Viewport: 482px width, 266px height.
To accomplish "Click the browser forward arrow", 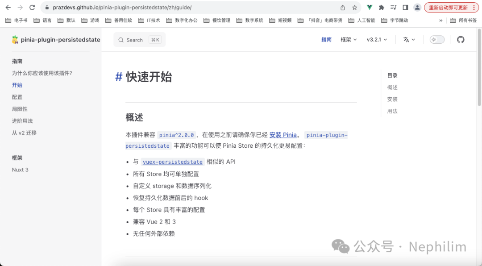I will point(20,8).
